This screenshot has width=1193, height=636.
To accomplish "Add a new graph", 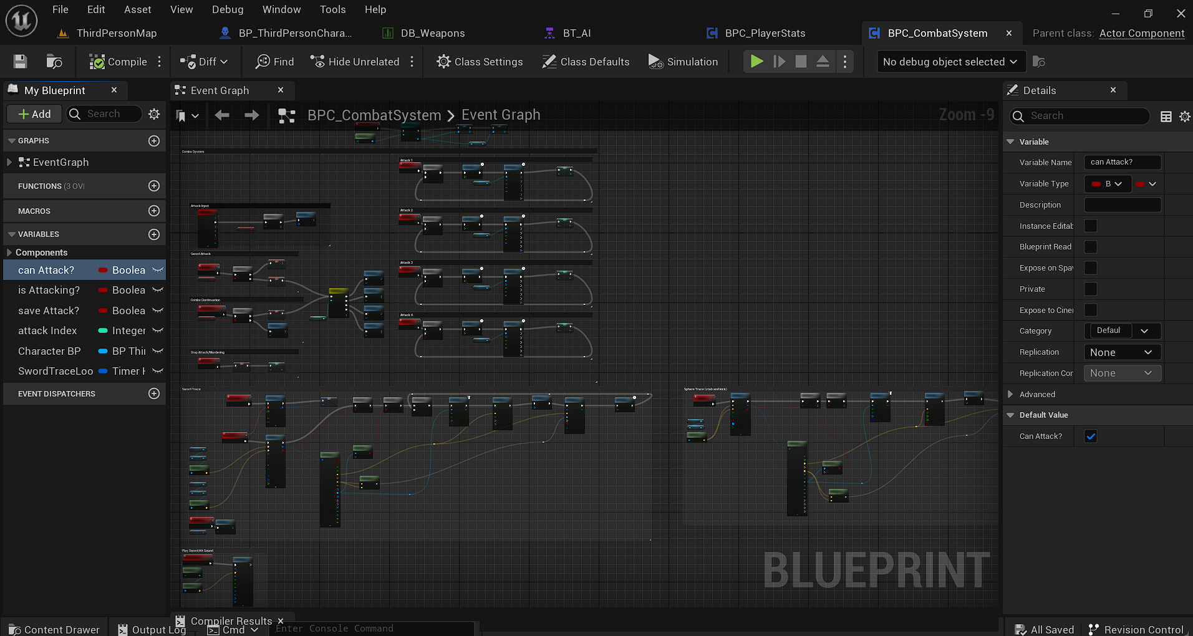I will [x=154, y=141].
